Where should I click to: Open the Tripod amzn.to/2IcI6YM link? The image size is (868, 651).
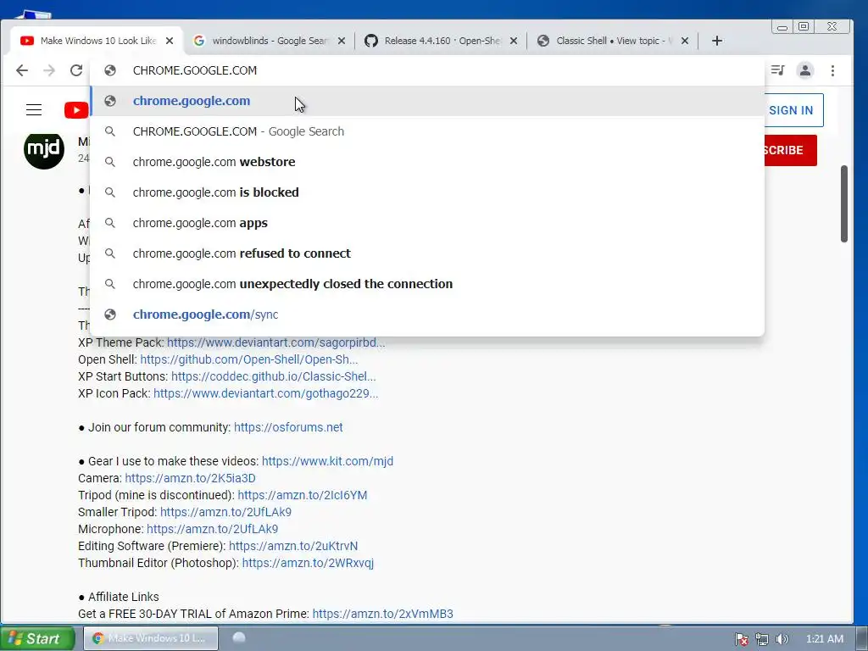coord(303,495)
